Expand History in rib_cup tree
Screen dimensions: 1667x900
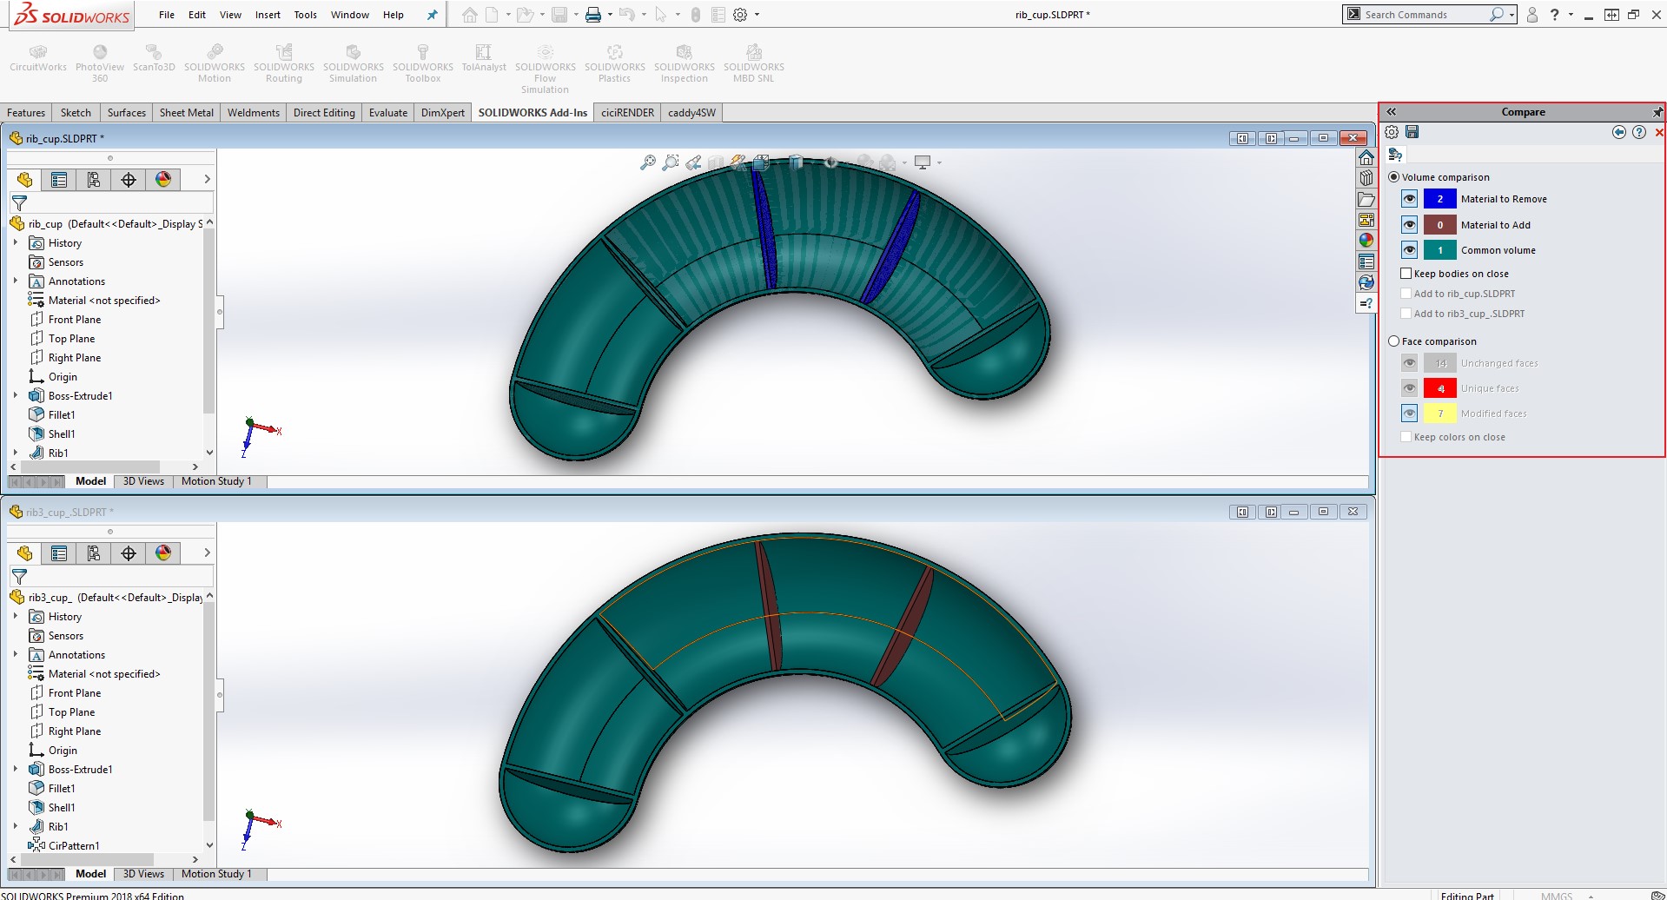pos(16,243)
